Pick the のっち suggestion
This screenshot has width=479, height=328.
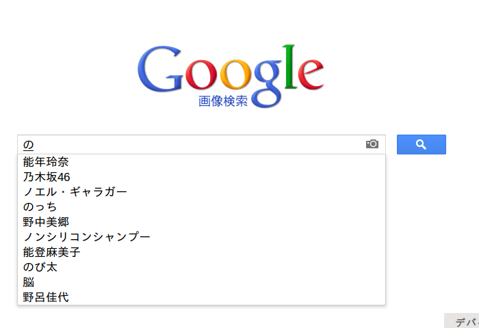(x=202, y=207)
